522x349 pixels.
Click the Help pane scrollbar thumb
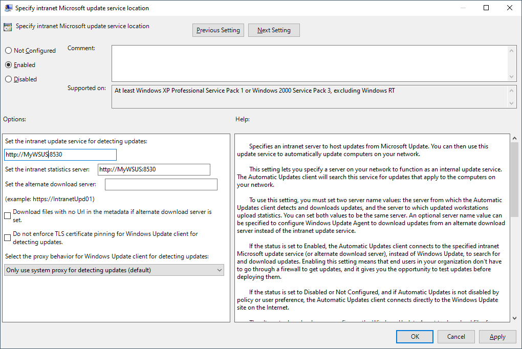514,180
